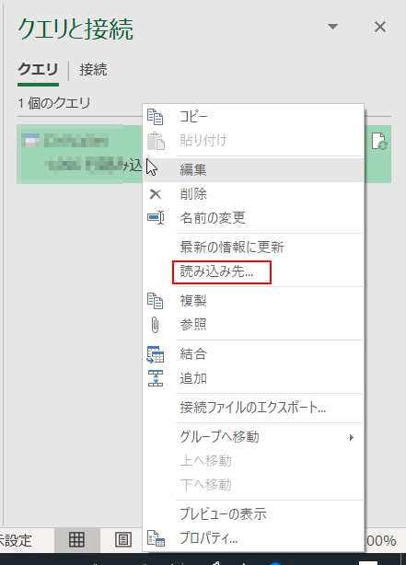This screenshot has width=406, height=565.
Task: Click the delete X icon next to 削除
Action: point(156,194)
